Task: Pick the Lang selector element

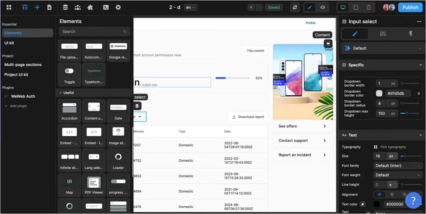Action: pyautogui.click(x=94, y=160)
